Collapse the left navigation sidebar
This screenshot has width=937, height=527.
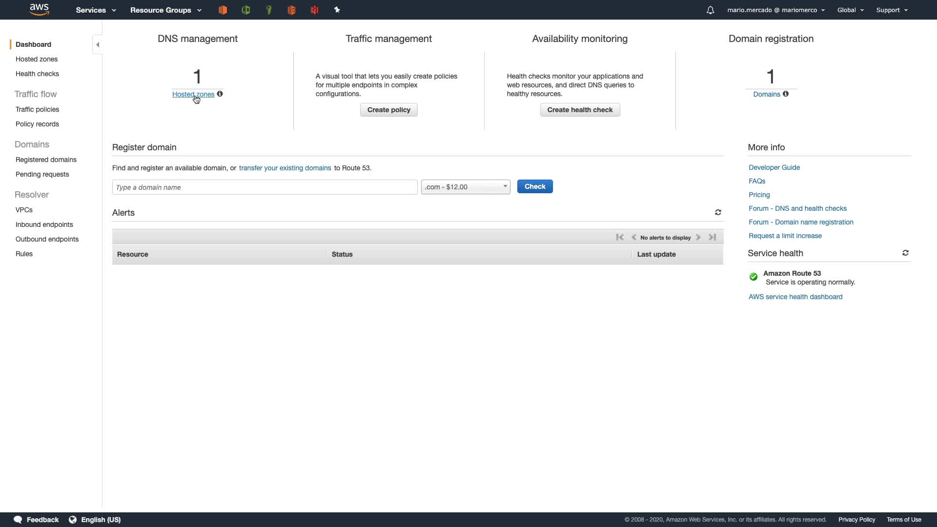pos(98,44)
